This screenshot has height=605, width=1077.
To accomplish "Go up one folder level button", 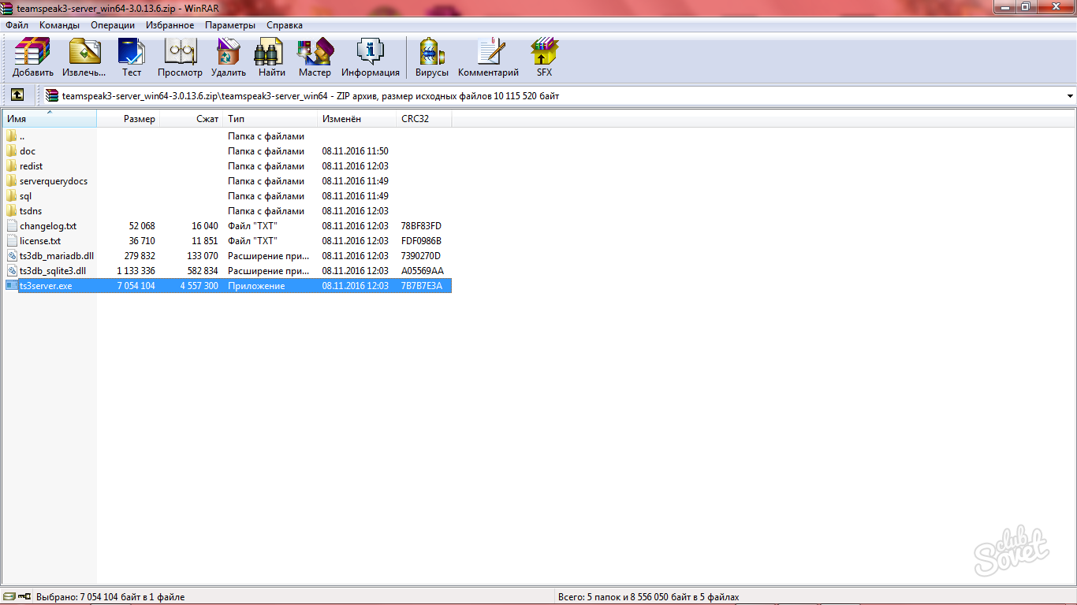I will point(17,95).
